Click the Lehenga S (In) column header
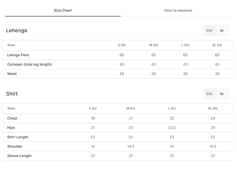Screen dimensions: 237x175 122,45
